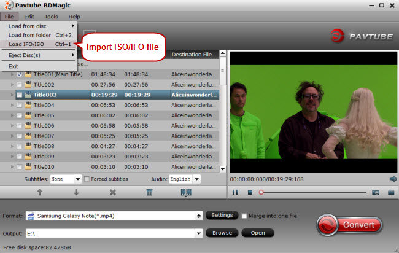The height and width of the screenshot is (253, 399).
Task: Click Open output folder button
Action: click(258, 233)
